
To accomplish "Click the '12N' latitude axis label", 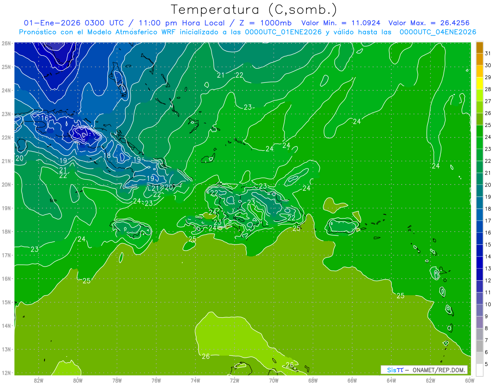I will click(x=6, y=373).
